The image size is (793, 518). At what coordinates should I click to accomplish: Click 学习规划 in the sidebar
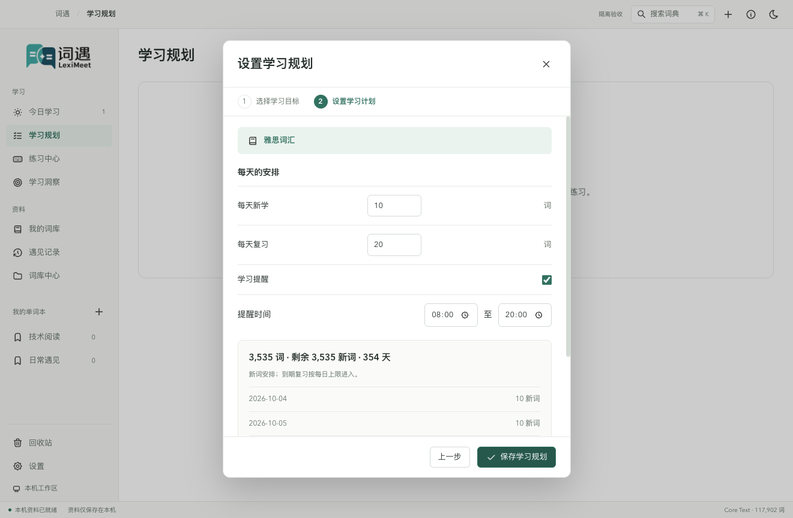(x=59, y=135)
